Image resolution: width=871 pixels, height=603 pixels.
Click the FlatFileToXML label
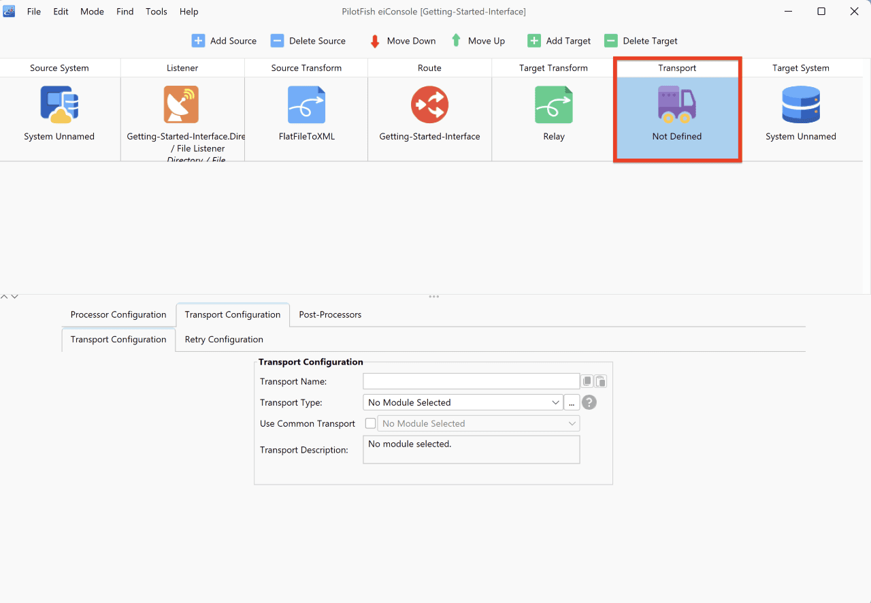click(307, 136)
